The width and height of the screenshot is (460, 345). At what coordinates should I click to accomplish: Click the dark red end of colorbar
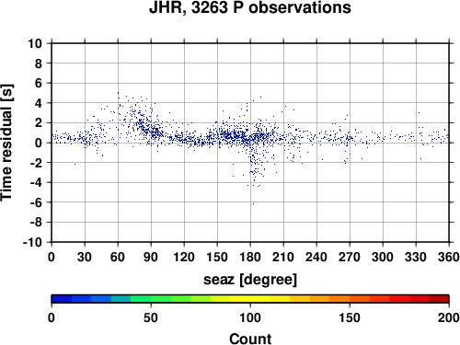(x=439, y=299)
